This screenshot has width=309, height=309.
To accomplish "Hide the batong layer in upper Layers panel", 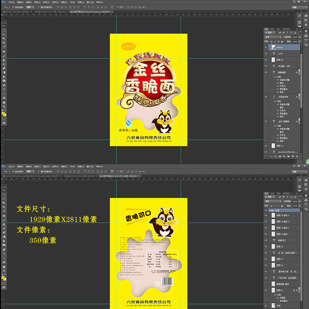I will (x=266, y=47).
